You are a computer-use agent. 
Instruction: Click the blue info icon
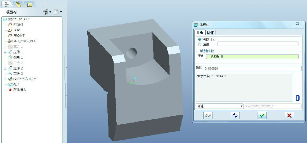pos(297,98)
